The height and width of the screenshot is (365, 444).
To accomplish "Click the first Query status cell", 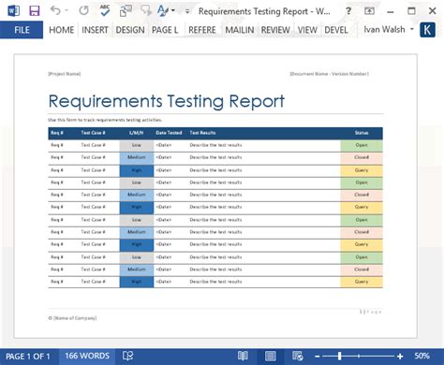I will pyautogui.click(x=362, y=170).
